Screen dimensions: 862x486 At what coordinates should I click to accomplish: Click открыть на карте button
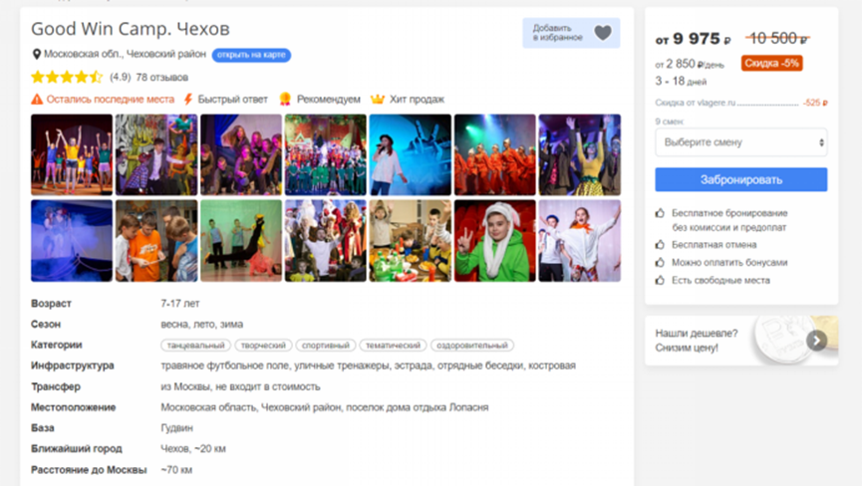pos(251,55)
